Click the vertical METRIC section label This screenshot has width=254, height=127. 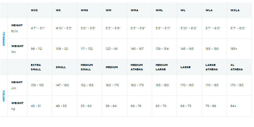click(4, 96)
